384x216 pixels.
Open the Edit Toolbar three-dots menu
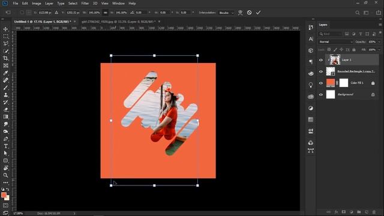click(5, 182)
